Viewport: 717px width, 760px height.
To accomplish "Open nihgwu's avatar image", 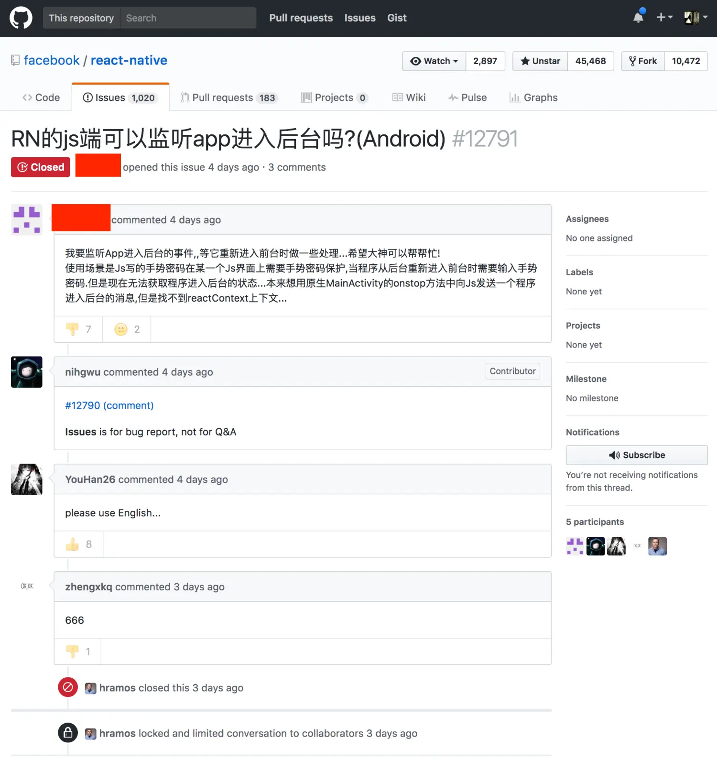I will [x=27, y=372].
